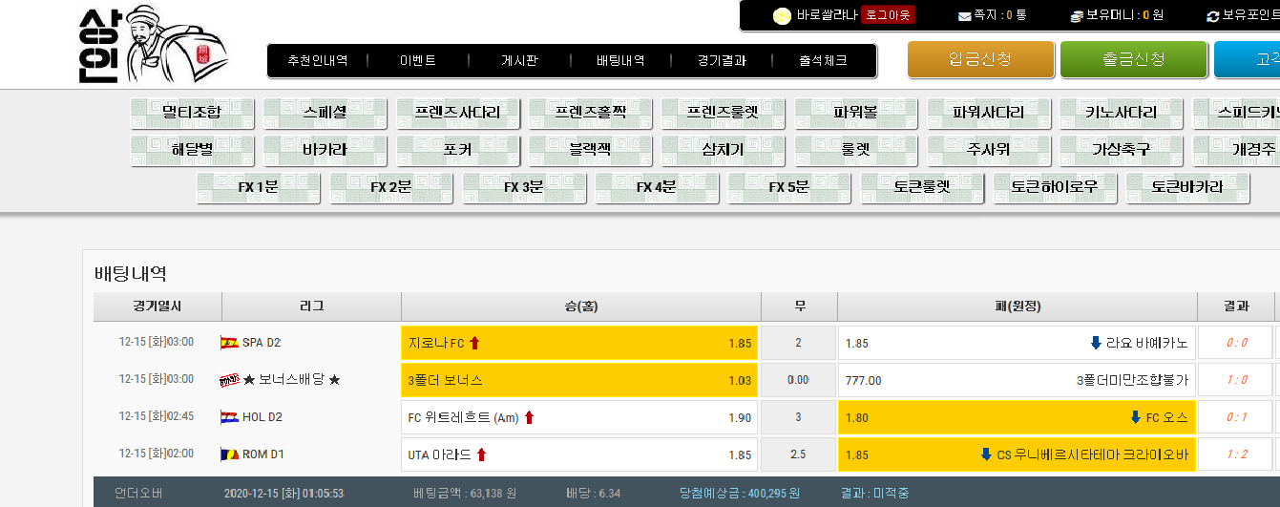Select the 지로나 FC home win odds cell
1280x507 pixels.
coord(578,343)
